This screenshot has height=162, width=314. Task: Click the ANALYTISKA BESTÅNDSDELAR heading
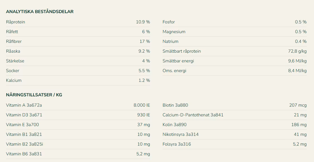tap(40, 12)
